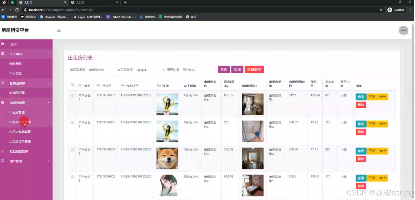Open the 图标网站 bookmark

tap(28, 17)
